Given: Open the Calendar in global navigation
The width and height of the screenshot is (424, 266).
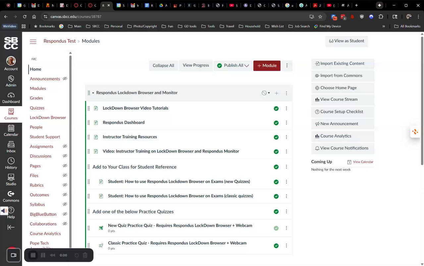Looking at the screenshot, I should 11,131.
